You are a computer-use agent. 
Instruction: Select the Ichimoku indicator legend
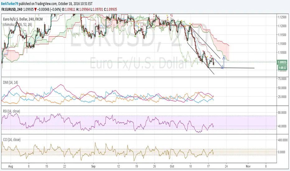point(17,24)
